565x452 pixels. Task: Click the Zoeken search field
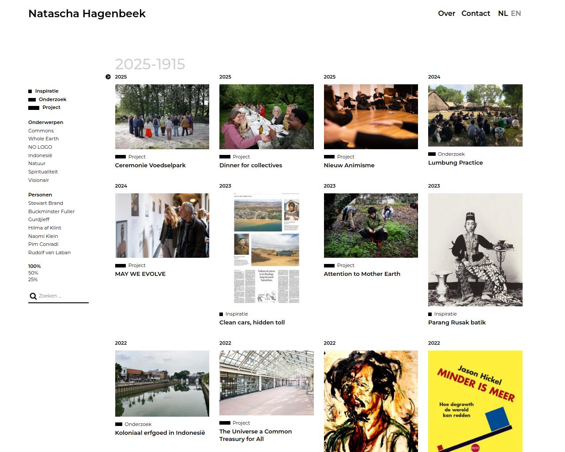coord(63,296)
